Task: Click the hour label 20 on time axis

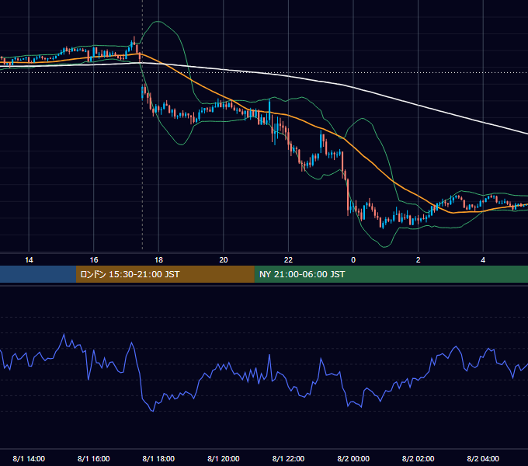Action: 224,260
